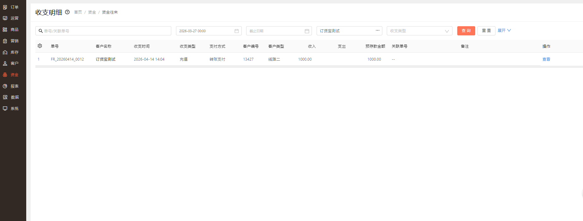Click the 资金 money bag icon
This screenshot has height=221, width=583.
click(5, 75)
